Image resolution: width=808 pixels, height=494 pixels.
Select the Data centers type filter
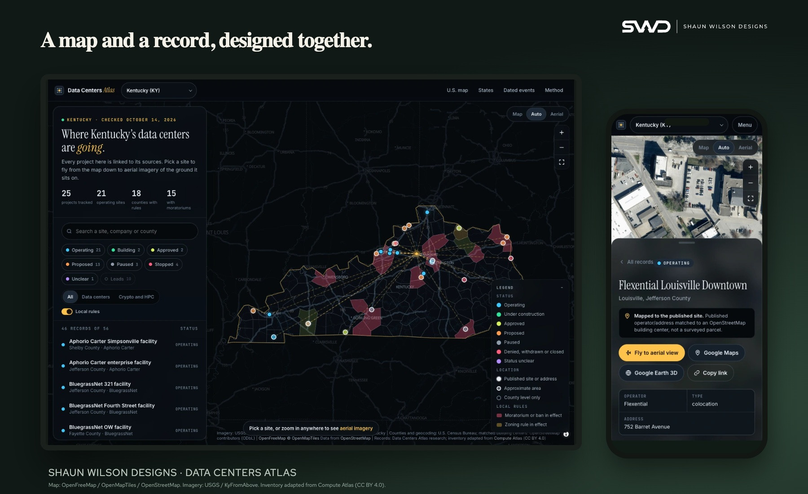pyautogui.click(x=96, y=297)
